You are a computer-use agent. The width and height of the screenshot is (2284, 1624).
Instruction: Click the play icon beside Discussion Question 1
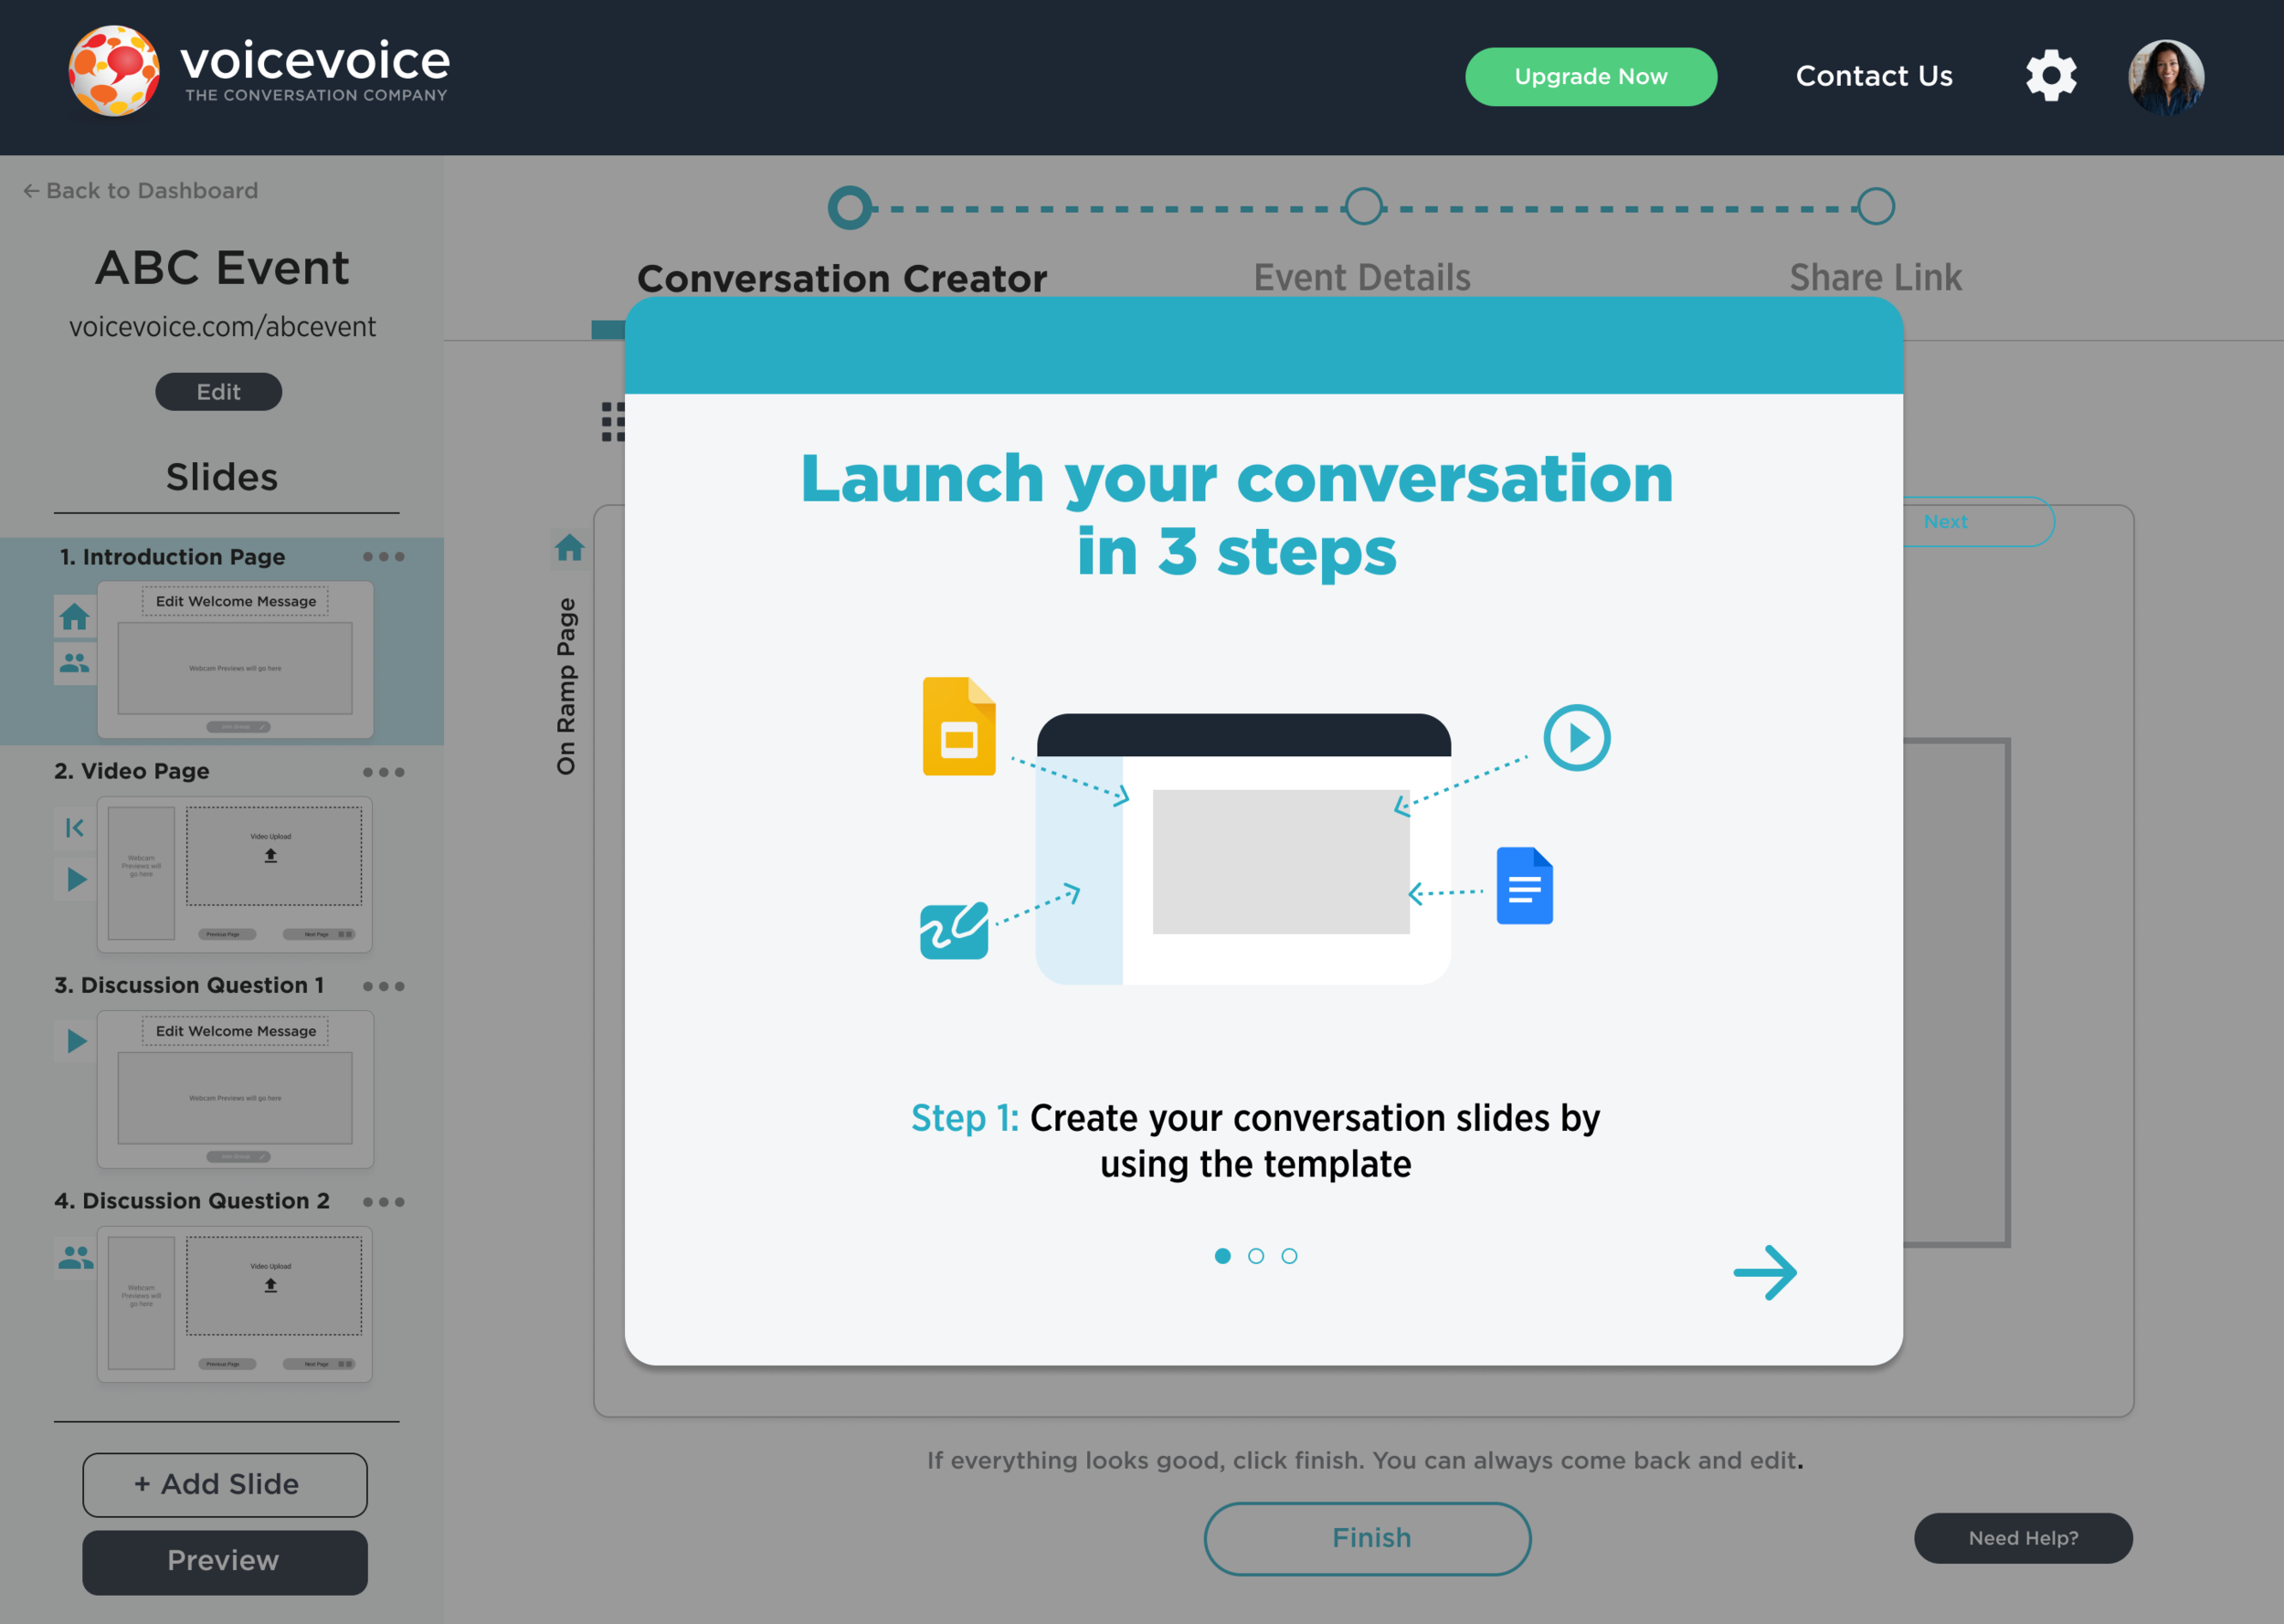[76, 1041]
